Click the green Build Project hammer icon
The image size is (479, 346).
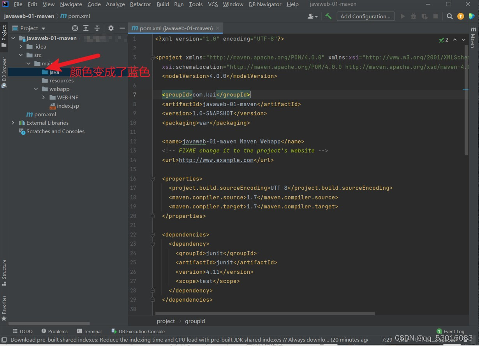pyautogui.click(x=328, y=16)
